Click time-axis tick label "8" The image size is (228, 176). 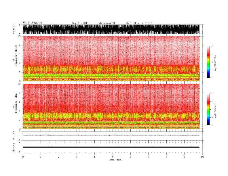pyautogui.click(x=166, y=157)
